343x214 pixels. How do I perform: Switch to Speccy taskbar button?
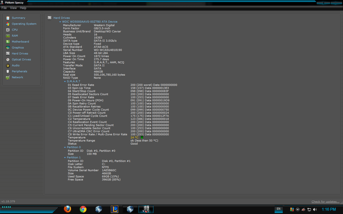point(146,209)
